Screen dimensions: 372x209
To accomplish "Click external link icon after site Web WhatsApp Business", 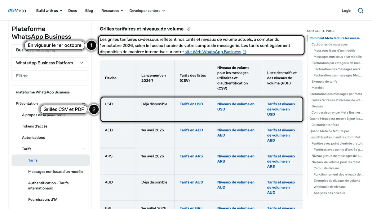I will 244,52.
